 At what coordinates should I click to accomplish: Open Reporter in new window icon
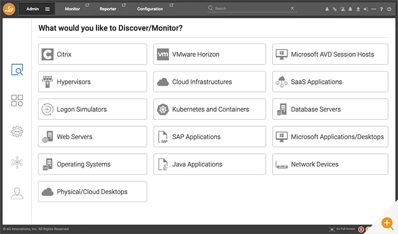click(x=124, y=5)
